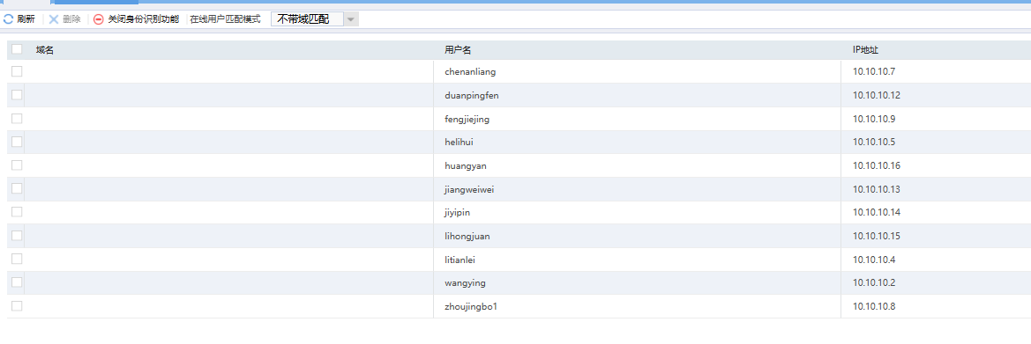
Task: Sort by the IP地址 column header
Action: pos(866,50)
